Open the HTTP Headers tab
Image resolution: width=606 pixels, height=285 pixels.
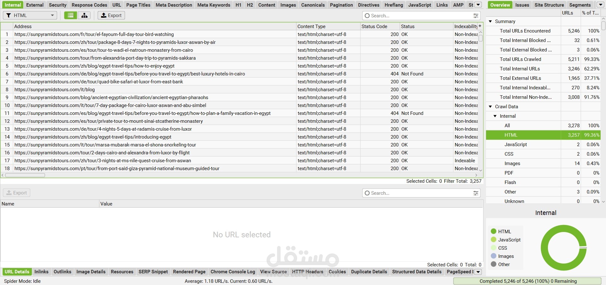tap(308, 272)
